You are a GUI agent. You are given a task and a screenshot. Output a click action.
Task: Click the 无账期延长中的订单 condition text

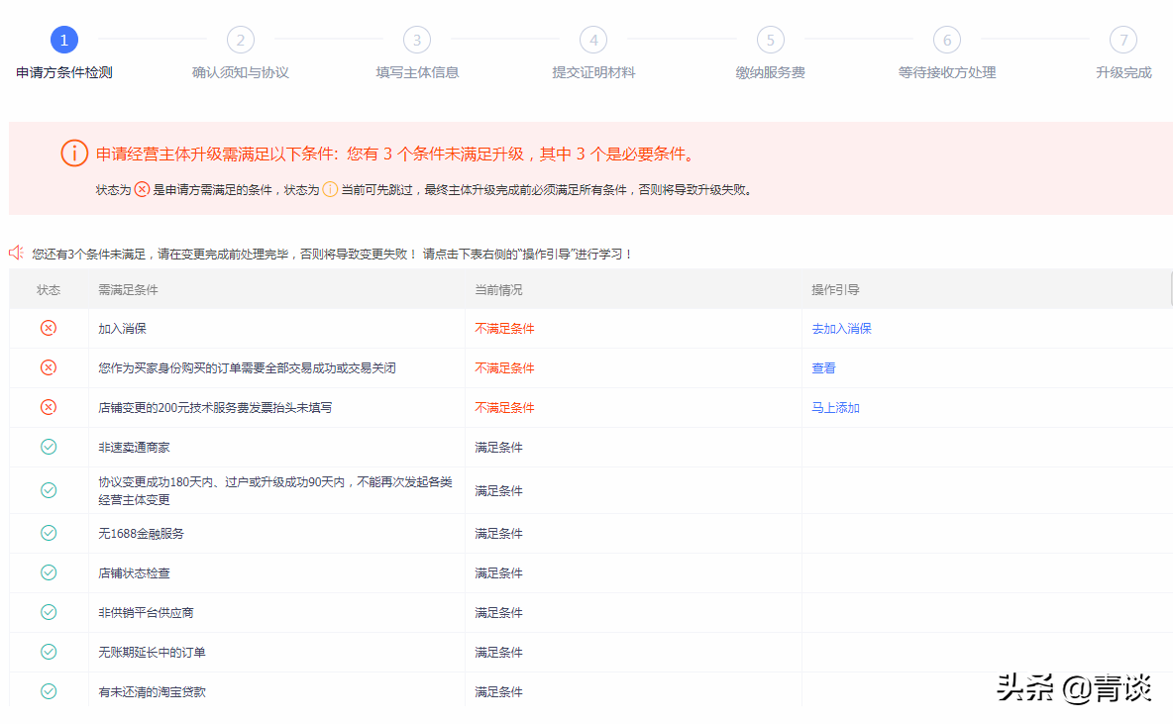(152, 653)
